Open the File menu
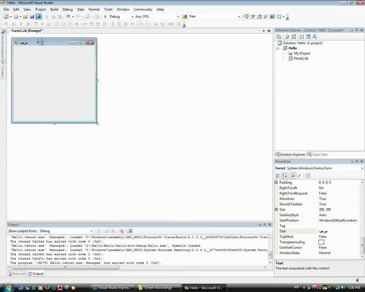The width and height of the screenshot is (365, 292). click(6, 9)
